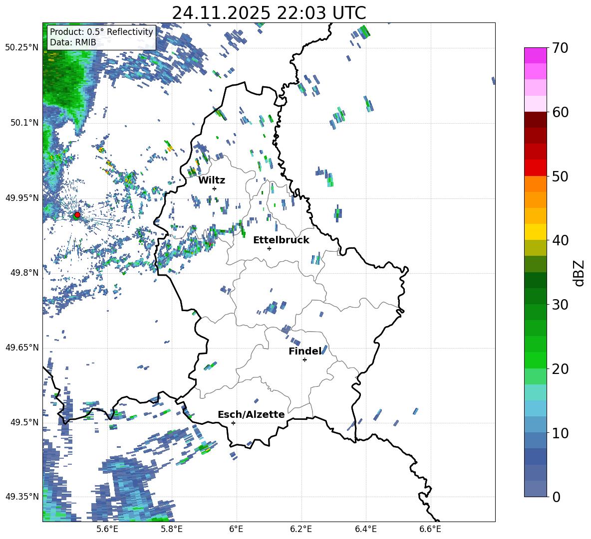
Task: Click the Ettelbruck station cross marker
Action: (x=269, y=248)
